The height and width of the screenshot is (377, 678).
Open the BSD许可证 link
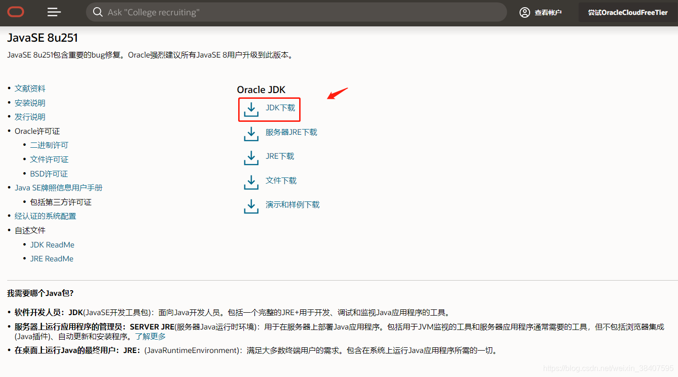click(49, 174)
